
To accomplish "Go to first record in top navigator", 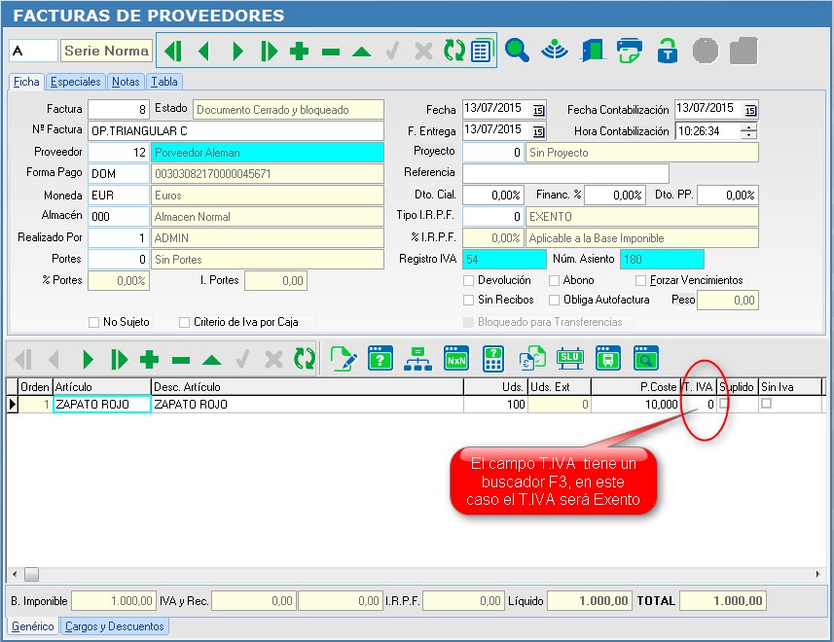I will point(173,52).
